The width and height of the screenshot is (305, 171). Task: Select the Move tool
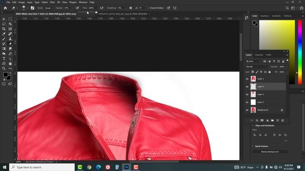(x=4, y=19)
